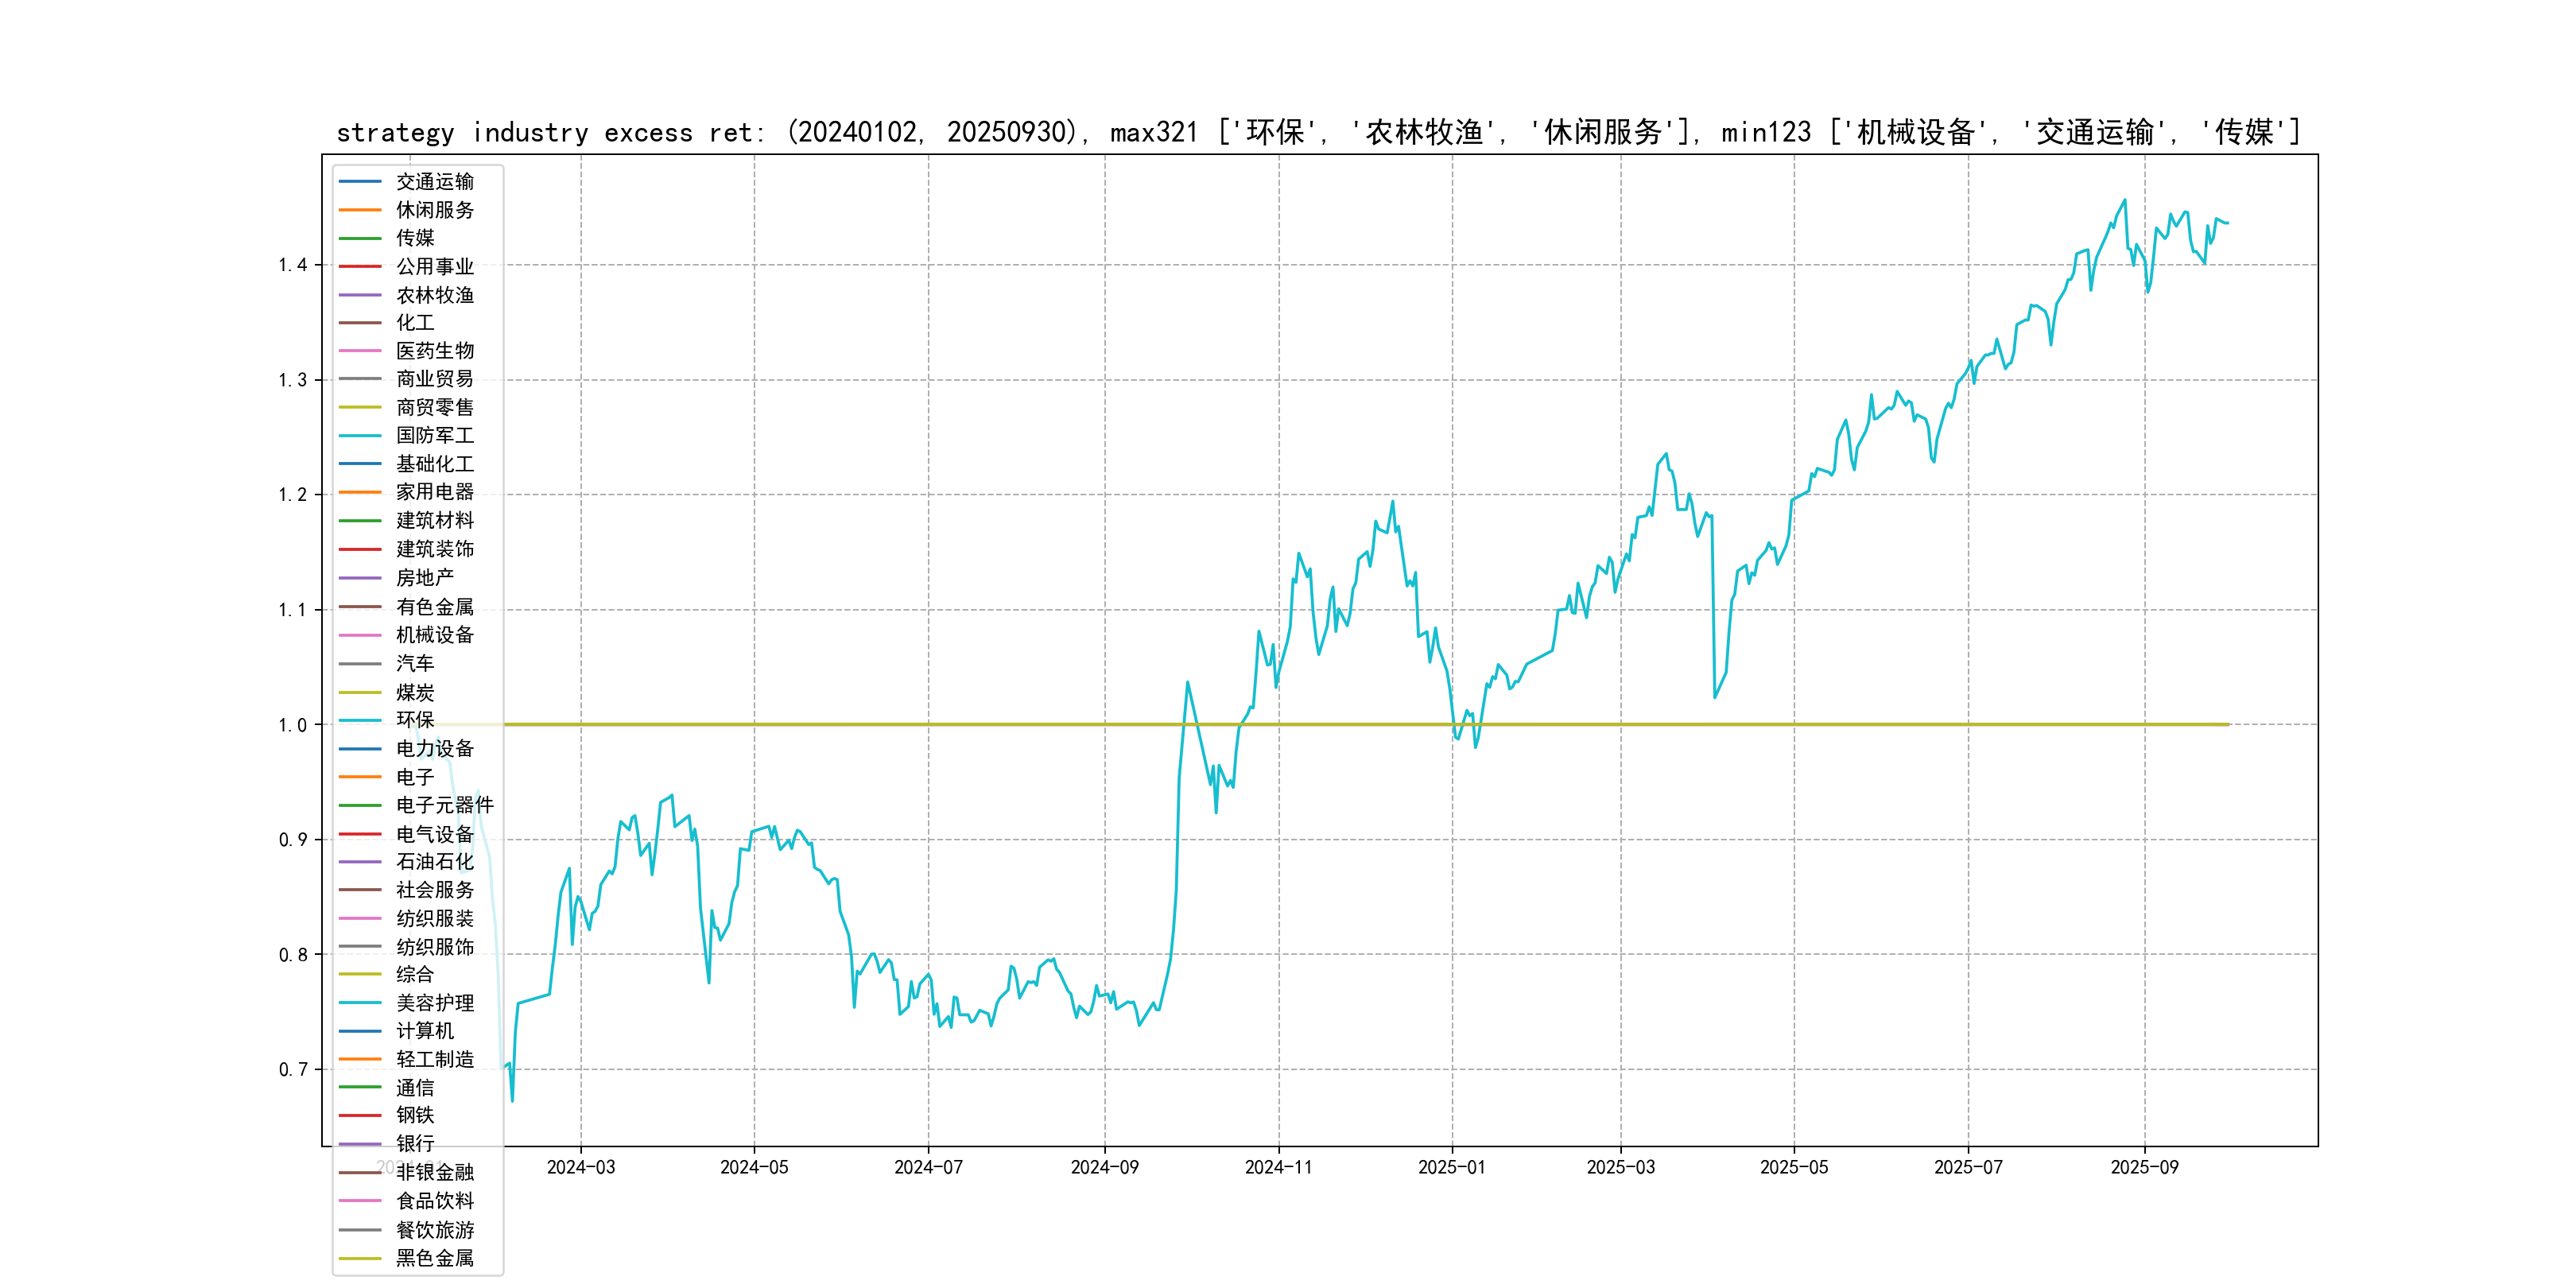This screenshot has height=1288, width=2576.
Task: Click the 国防军工 legend entry
Action: (x=434, y=435)
